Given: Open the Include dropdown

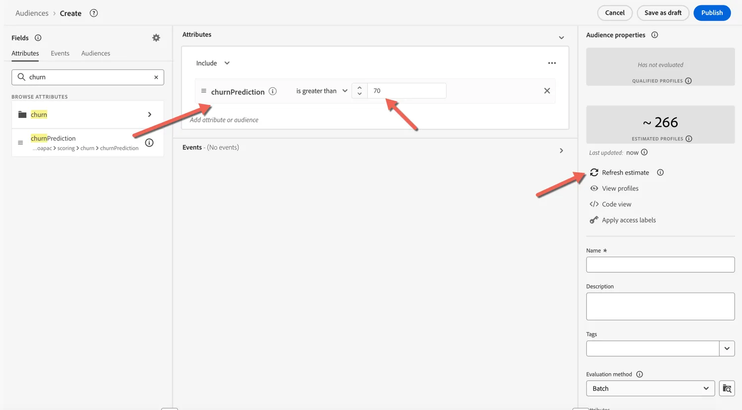Looking at the screenshot, I should (x=213, y=63).
